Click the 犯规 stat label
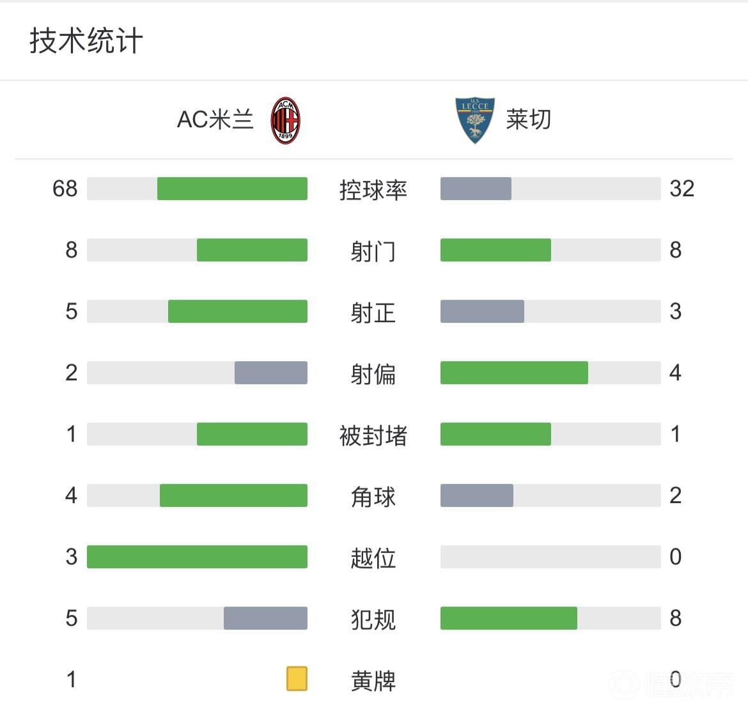748x707 pixels. (373, 619)
